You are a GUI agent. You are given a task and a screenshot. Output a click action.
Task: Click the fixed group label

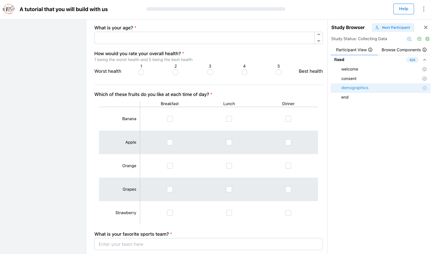[339, 60]
